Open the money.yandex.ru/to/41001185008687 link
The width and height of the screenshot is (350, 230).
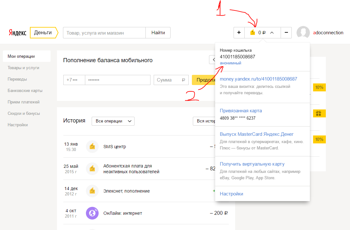[258, 79]
